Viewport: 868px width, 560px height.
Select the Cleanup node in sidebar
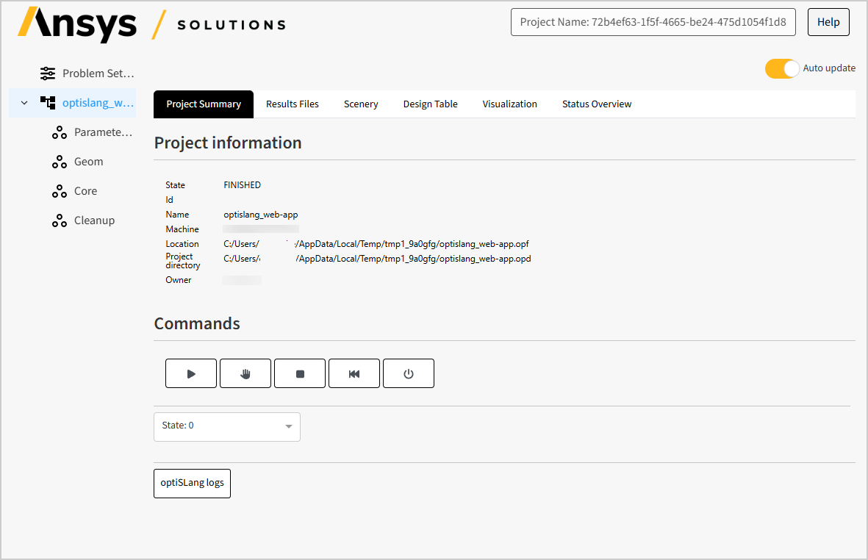[x=94, y=220]
